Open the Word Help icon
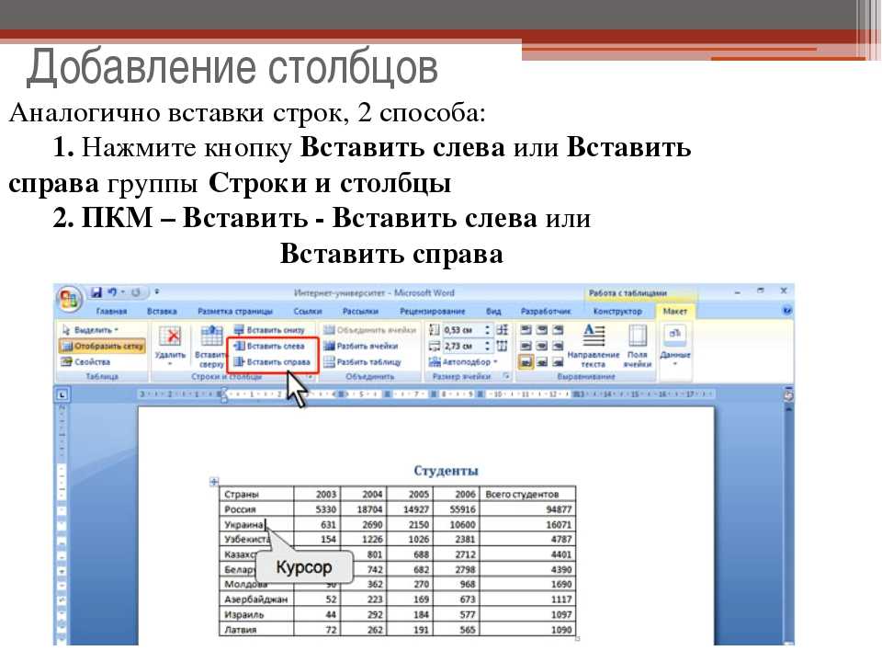Viewport: 882px width, 662px height. pyautogui.click(x=787, y=310)
